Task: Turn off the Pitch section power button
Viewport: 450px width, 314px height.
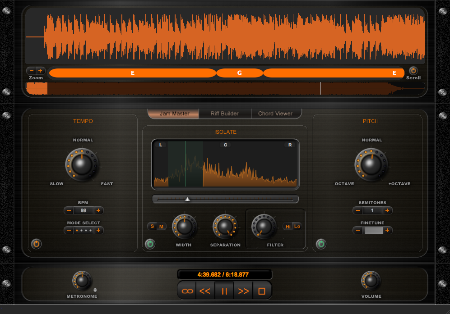Action: (321, 244)
